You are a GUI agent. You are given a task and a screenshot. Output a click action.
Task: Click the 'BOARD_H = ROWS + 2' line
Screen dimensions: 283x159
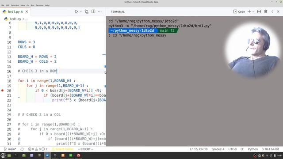37,57
